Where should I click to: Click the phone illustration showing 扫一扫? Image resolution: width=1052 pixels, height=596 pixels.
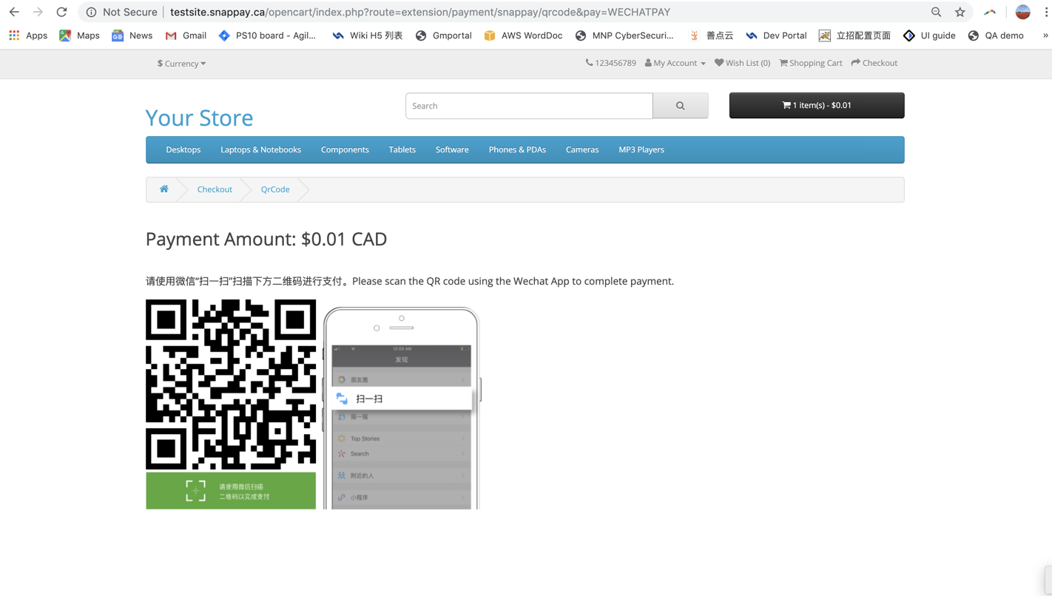[402, 408]
